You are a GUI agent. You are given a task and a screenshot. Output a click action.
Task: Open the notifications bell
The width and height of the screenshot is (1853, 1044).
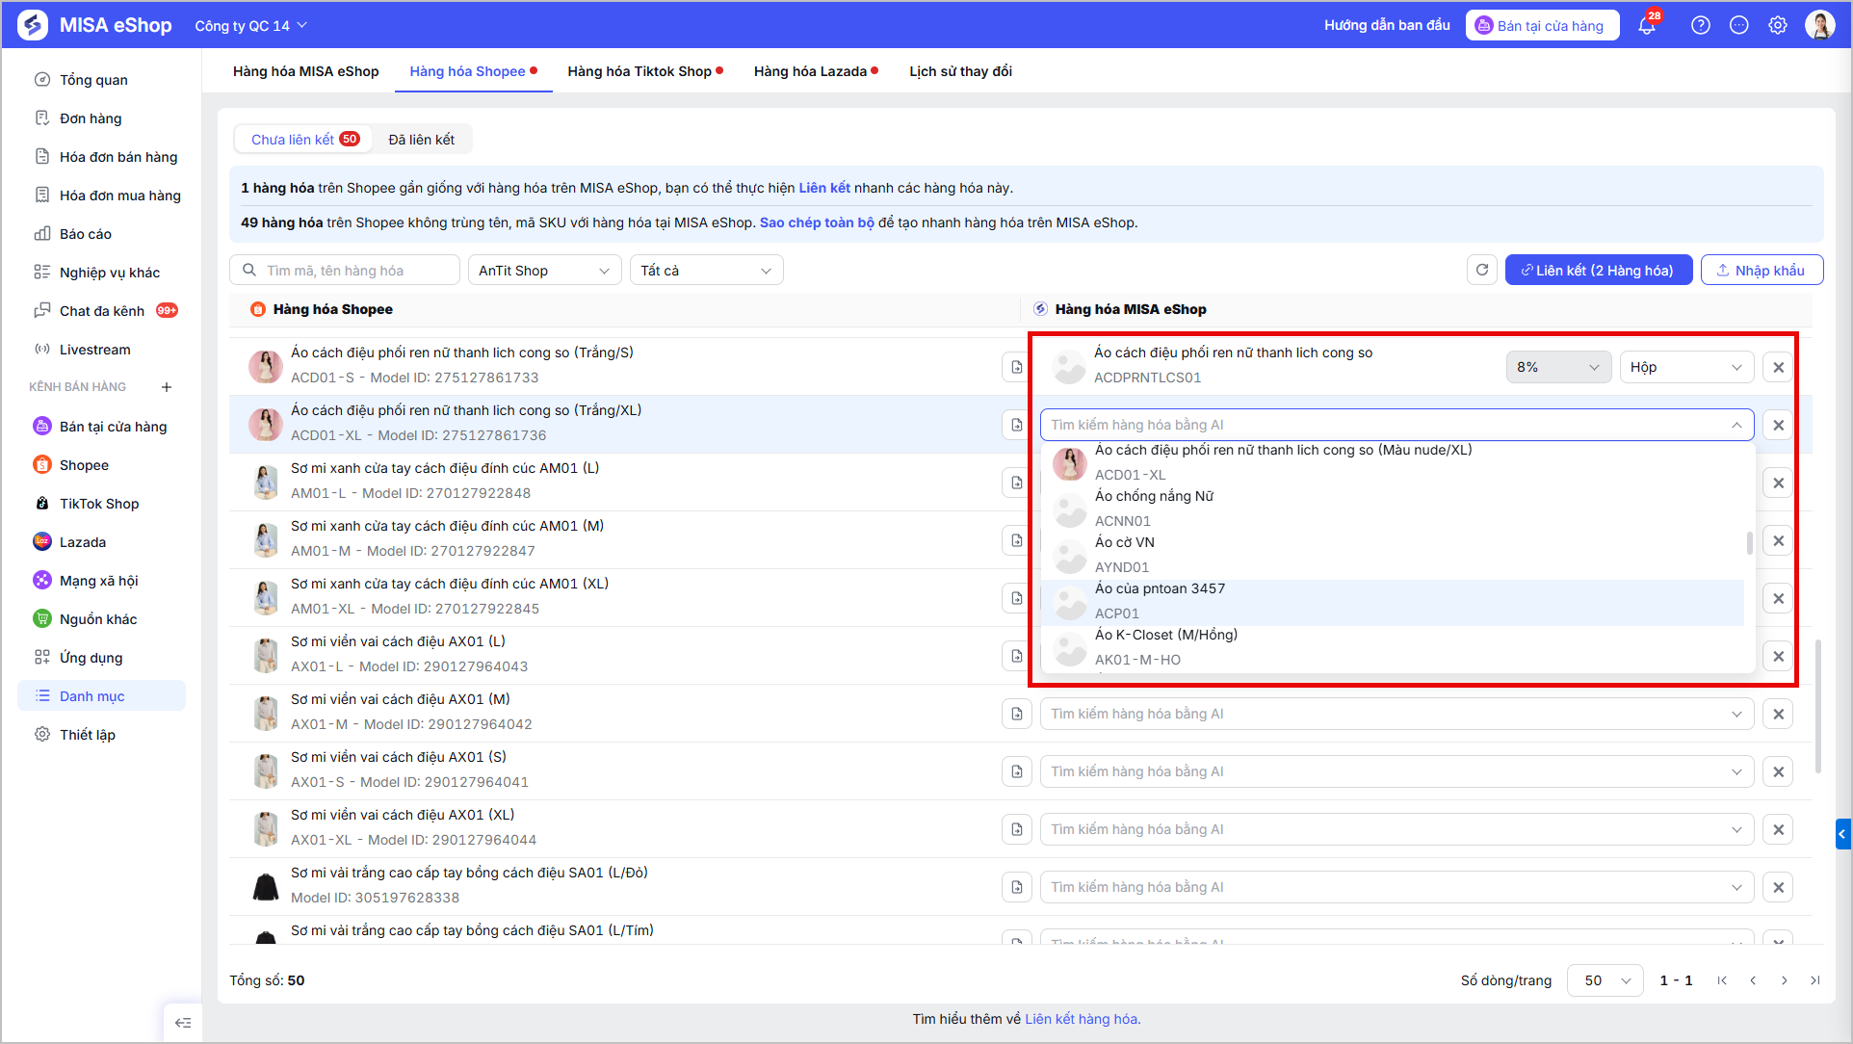click(1647, 26)
